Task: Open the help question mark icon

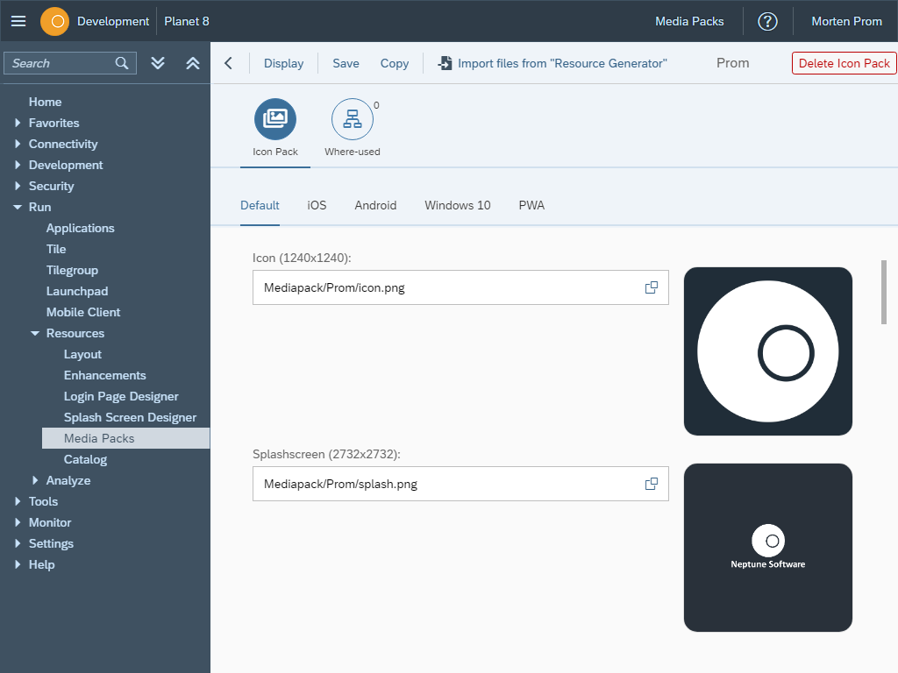Action: pyautogui.click(x=767, y=21)
